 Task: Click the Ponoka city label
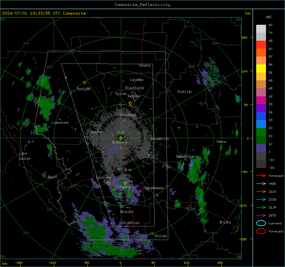(x=144, y=65)
